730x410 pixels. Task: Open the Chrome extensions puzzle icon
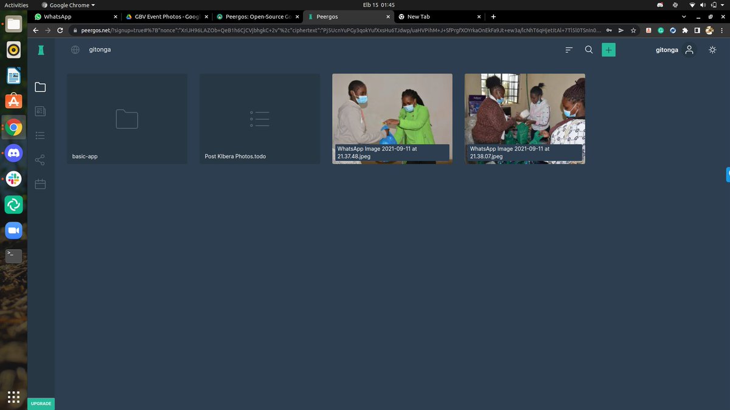point(685,30)
